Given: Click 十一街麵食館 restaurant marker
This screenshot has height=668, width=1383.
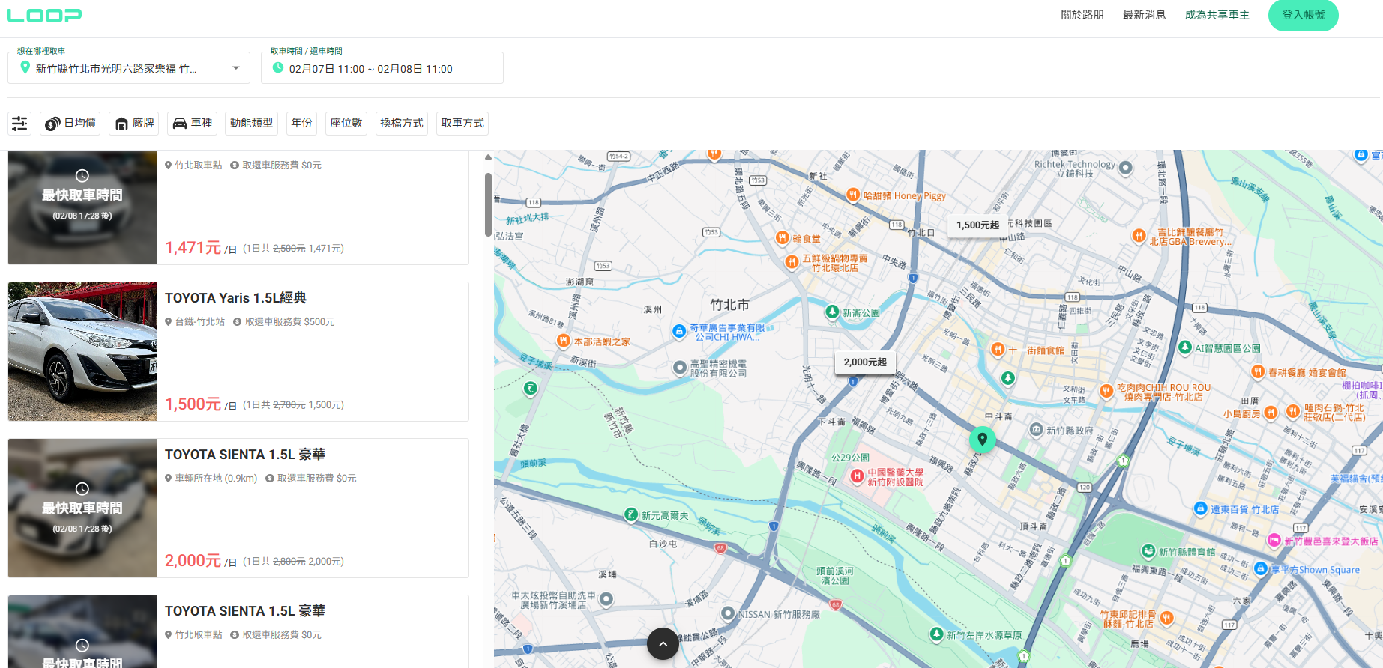Looking at the screenshot, I should tap(998, 350).
